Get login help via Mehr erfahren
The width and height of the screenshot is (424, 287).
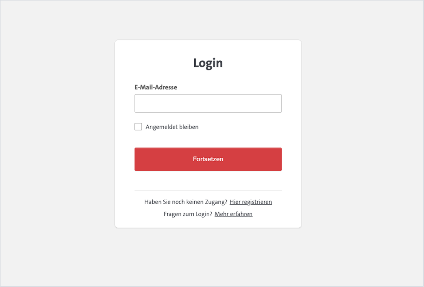233,214
